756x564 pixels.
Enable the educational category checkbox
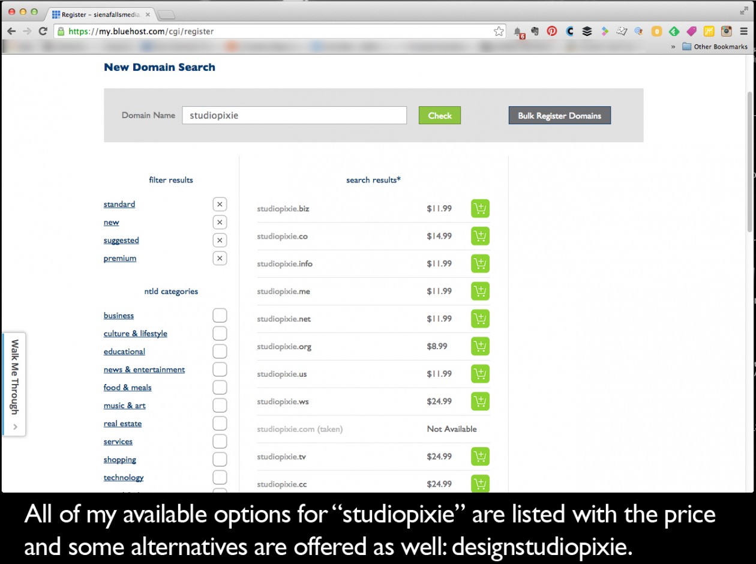point(220,352)
